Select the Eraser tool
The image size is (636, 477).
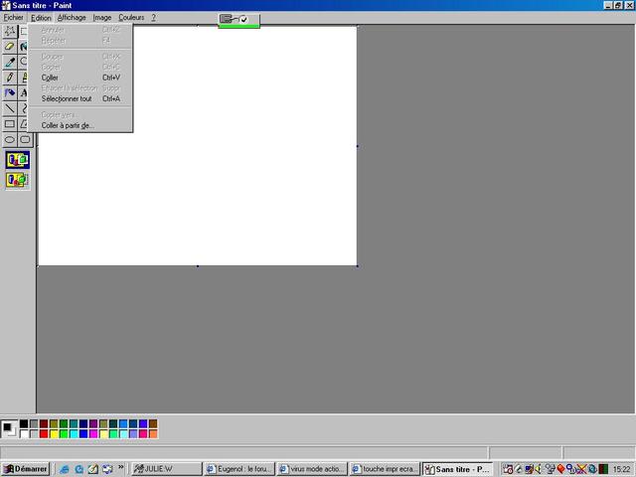(x=9, y=47)
